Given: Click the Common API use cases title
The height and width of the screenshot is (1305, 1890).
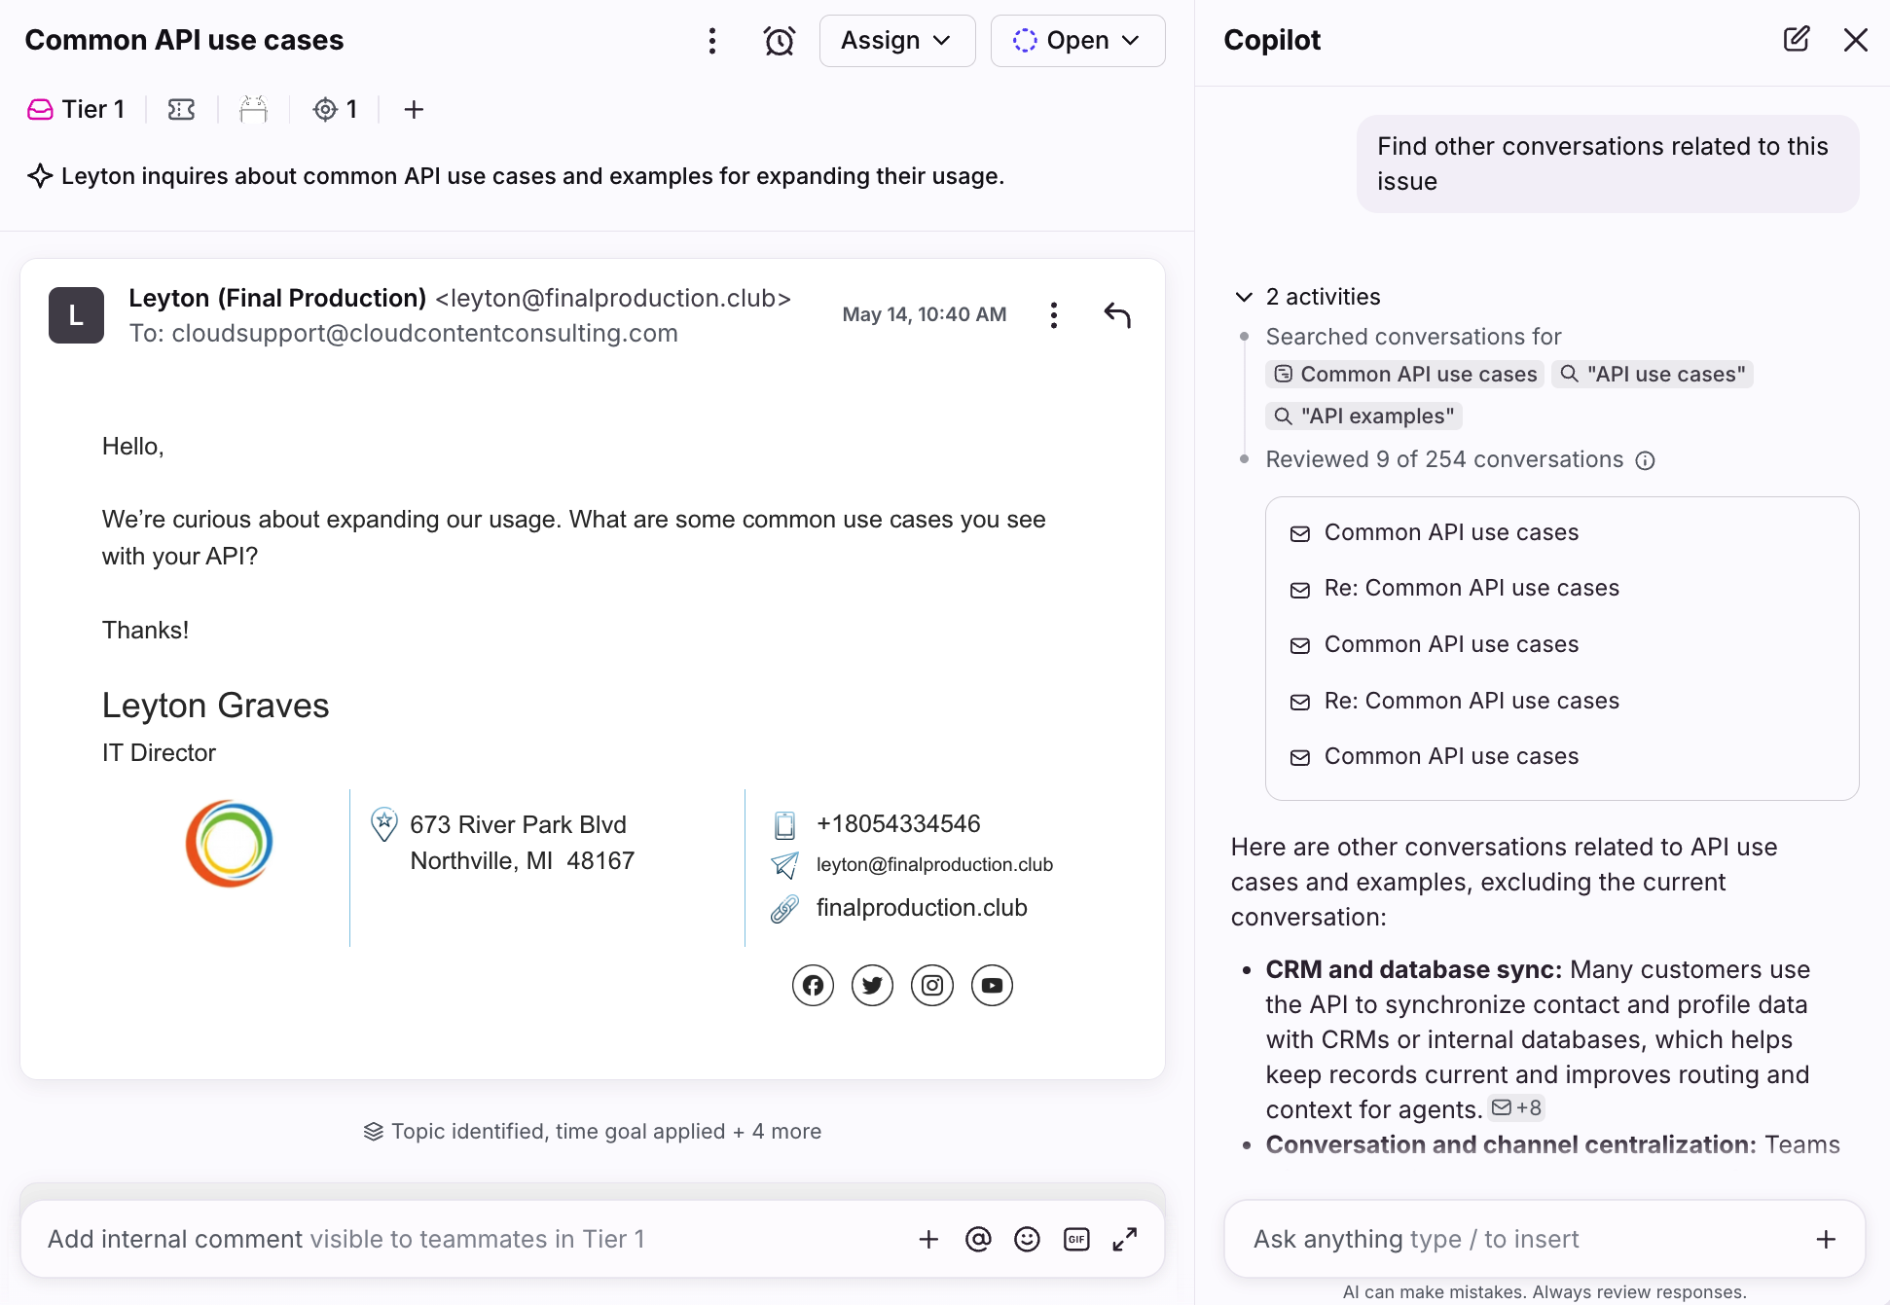Looking at the screenshot, I should 184,40.
